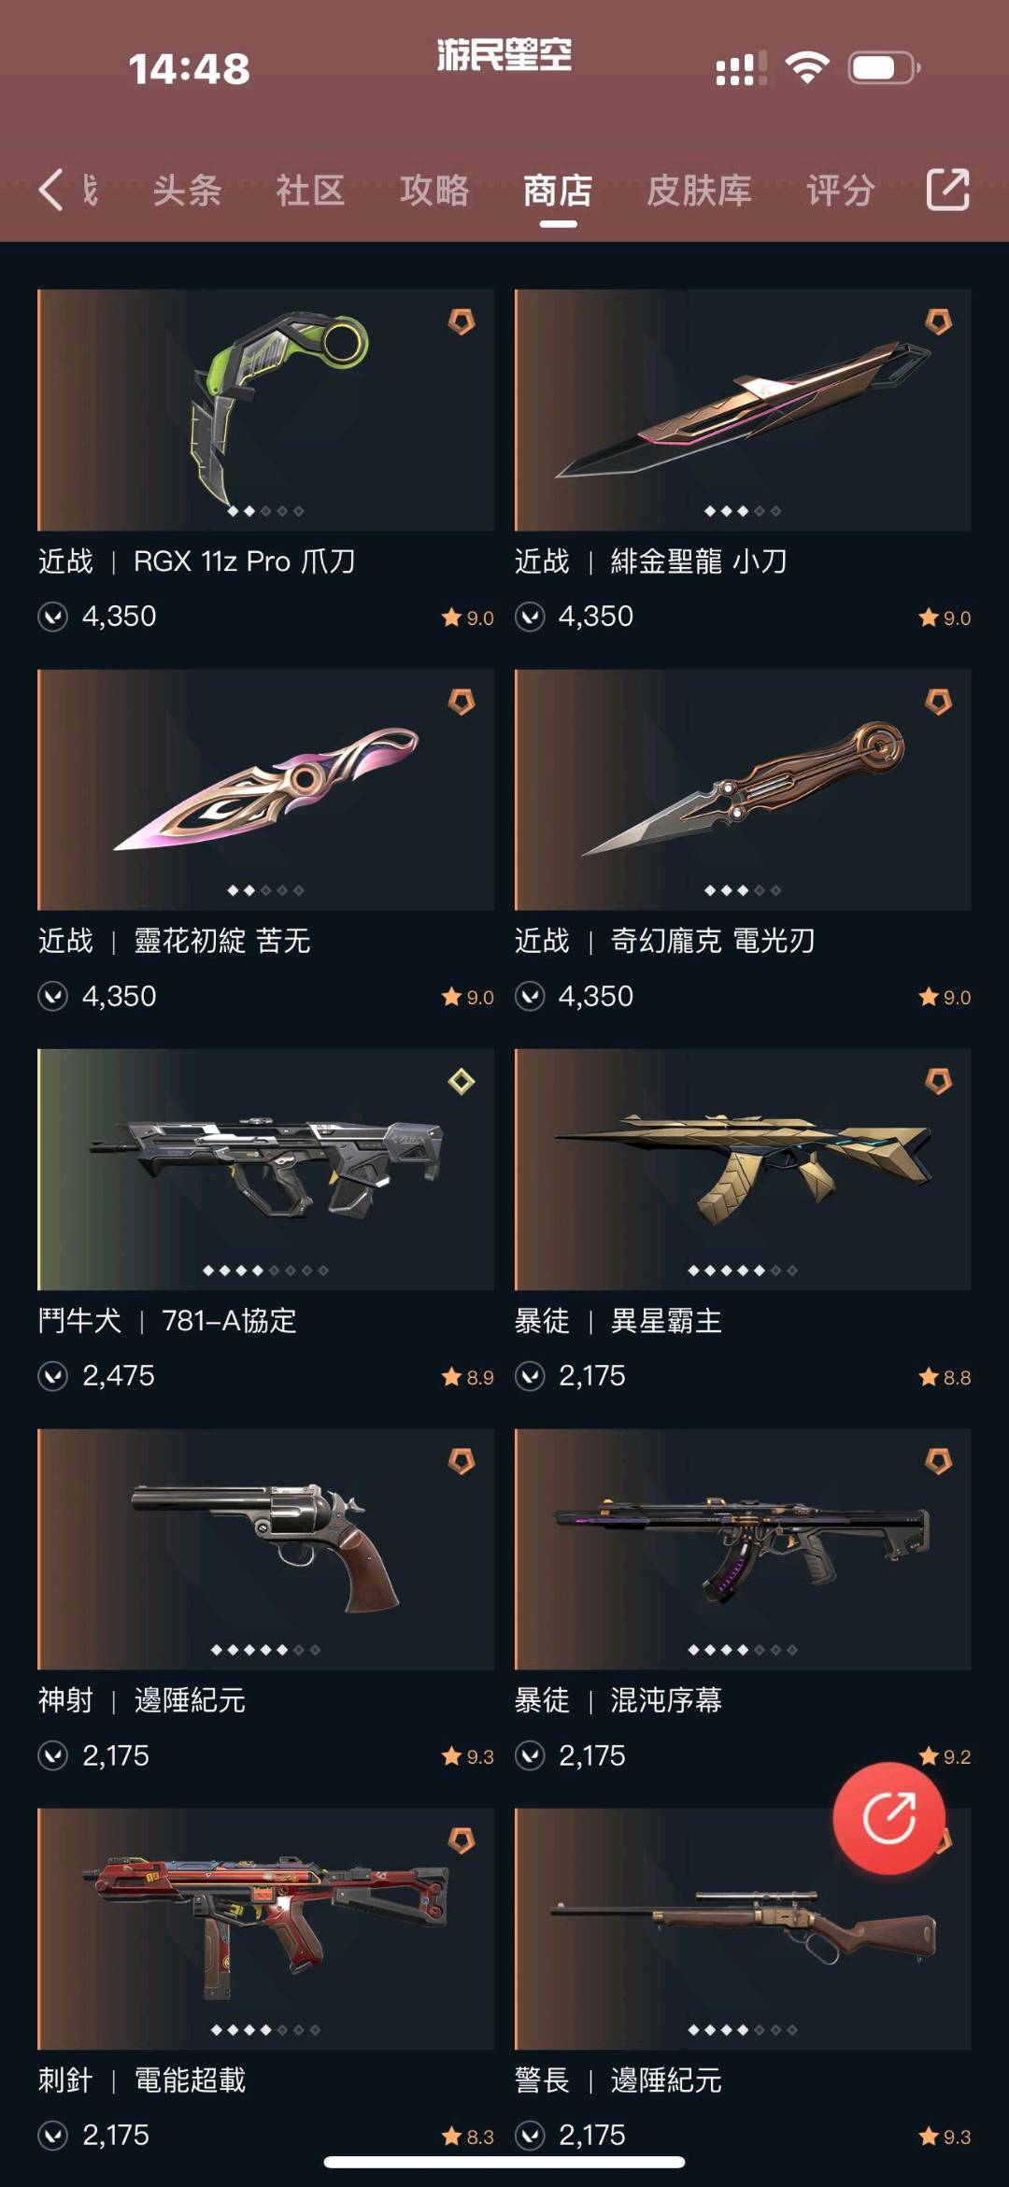Open the 攻略 tab

click(434, 191)
